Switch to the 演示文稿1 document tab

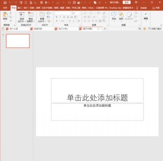pyautogui.click(x=66, y=29)
